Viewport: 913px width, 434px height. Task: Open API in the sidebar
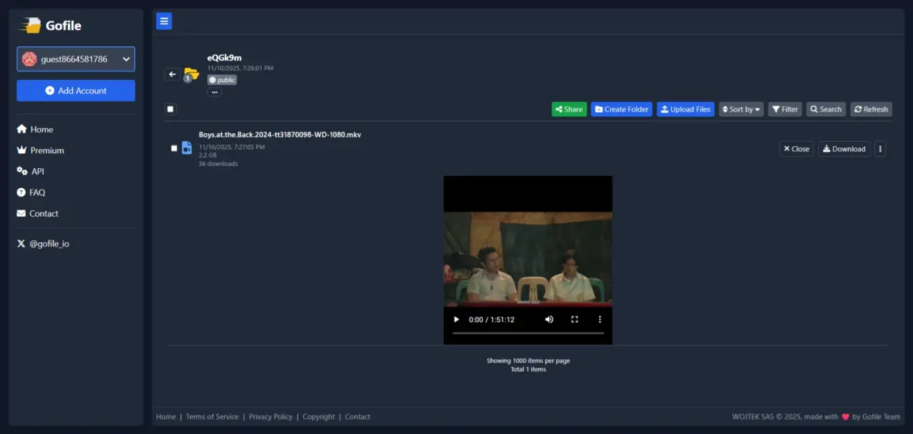click(x=30, y=172)
